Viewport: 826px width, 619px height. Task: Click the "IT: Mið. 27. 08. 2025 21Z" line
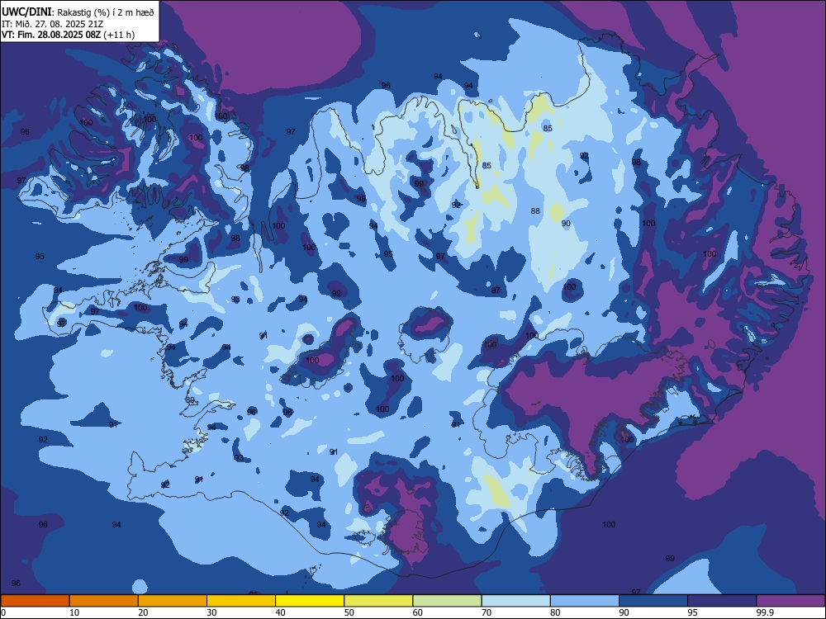click(52, 24)
